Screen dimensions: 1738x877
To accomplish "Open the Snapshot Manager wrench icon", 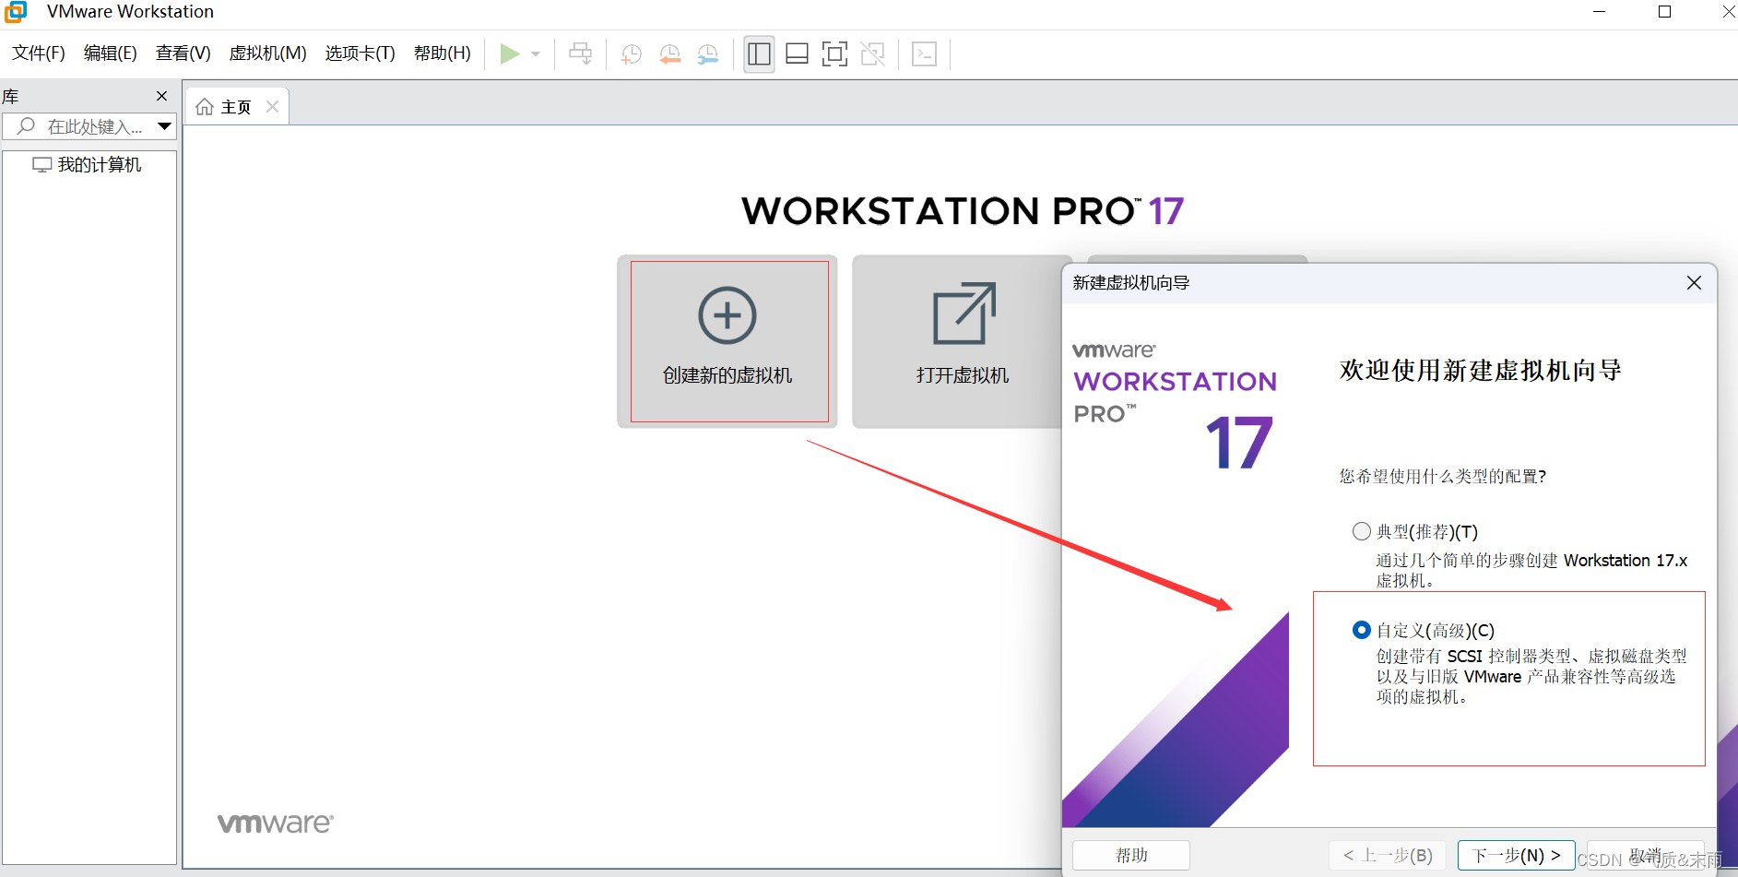I will pyautogui.click(x=708, y=54).
